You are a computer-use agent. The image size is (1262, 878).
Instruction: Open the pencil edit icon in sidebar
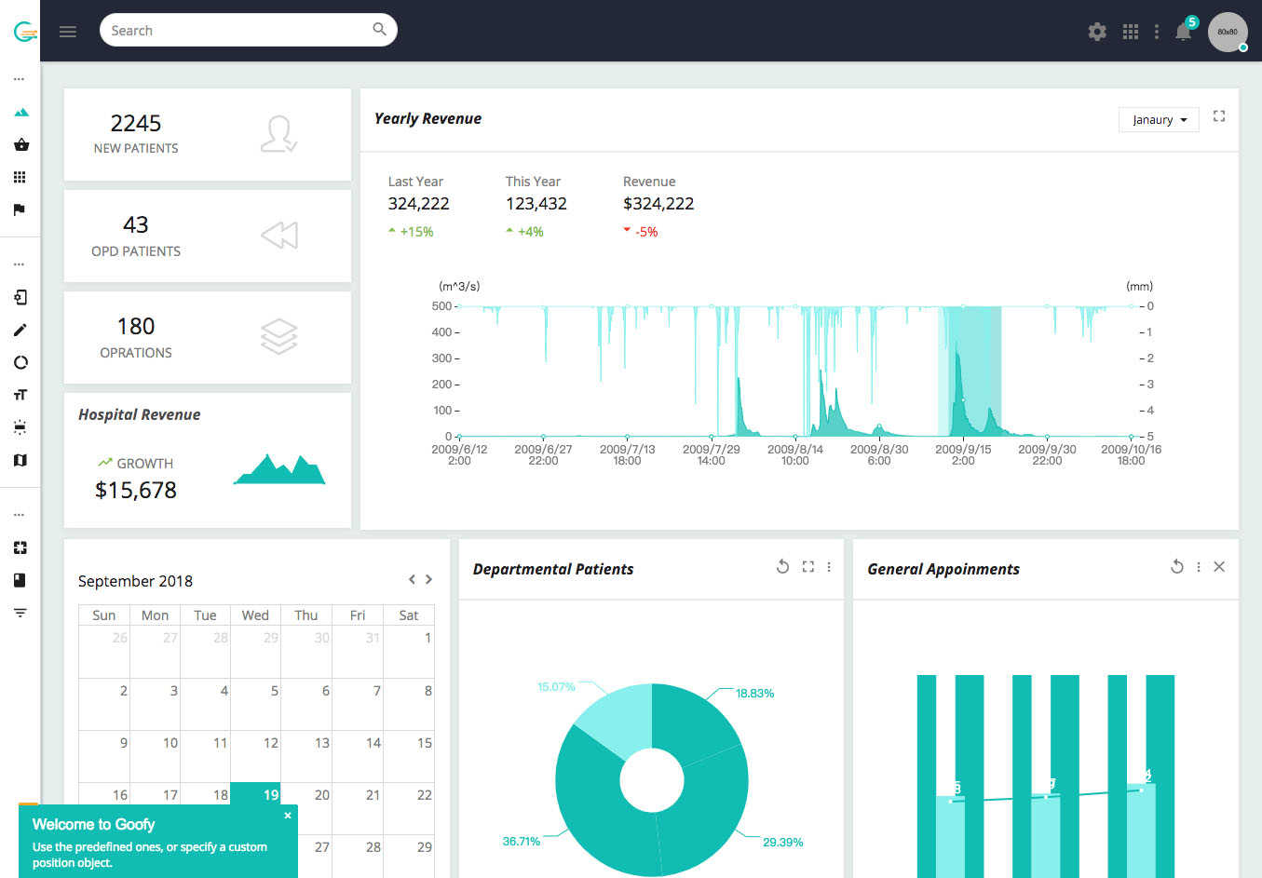(20, 330)
